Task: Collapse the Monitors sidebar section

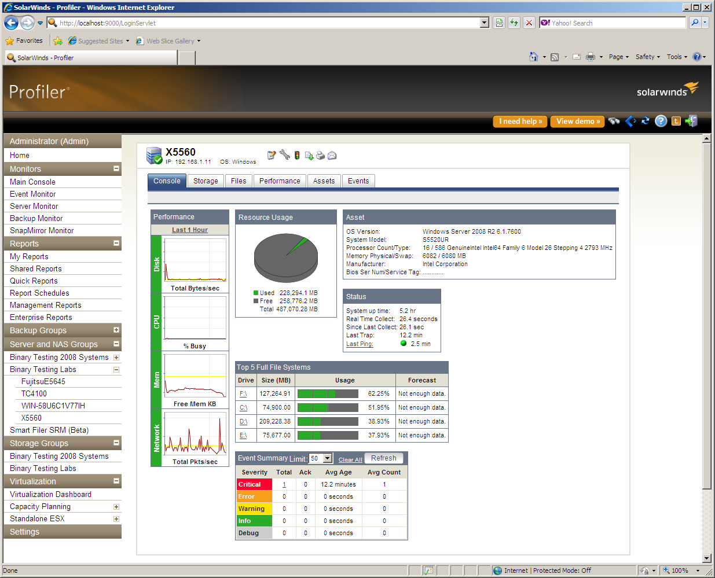Action: tap(116, 168)
